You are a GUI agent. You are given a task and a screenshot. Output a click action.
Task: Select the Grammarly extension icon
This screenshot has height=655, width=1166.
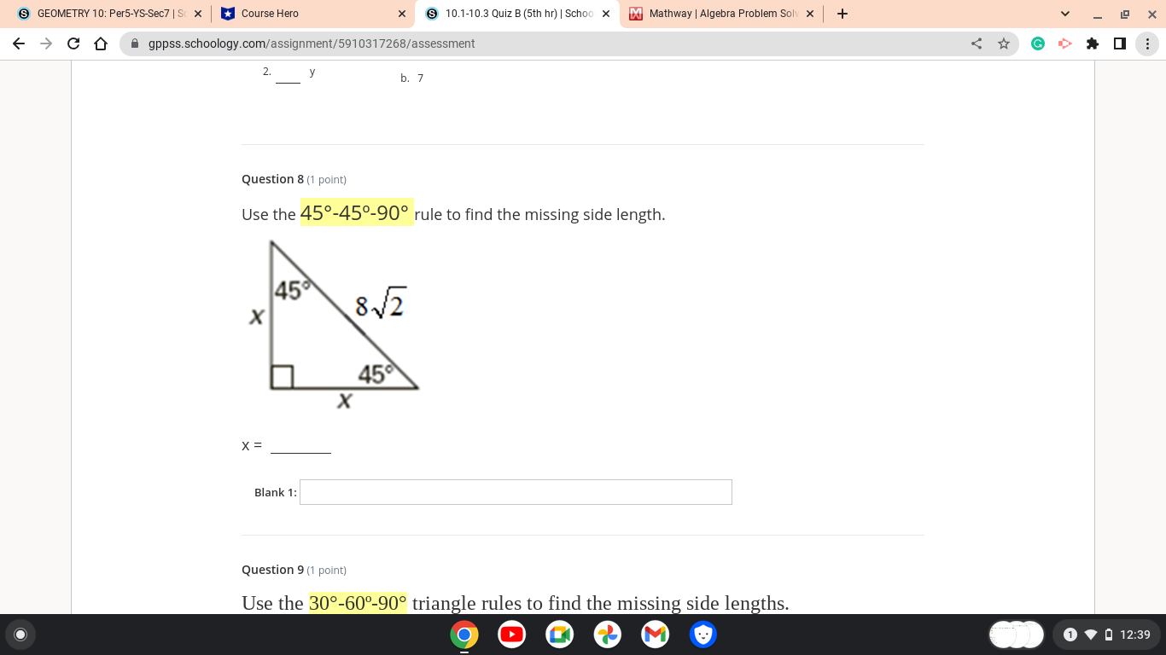pos(1037,43)
